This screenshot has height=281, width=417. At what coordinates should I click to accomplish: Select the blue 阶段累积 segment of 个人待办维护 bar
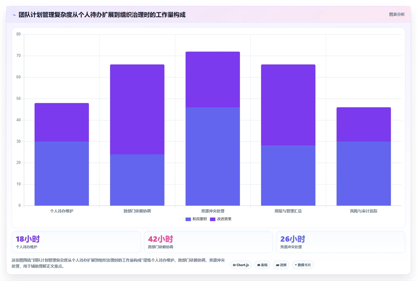point(62,173)
